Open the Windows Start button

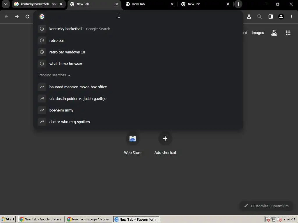(x=8, y=219)
